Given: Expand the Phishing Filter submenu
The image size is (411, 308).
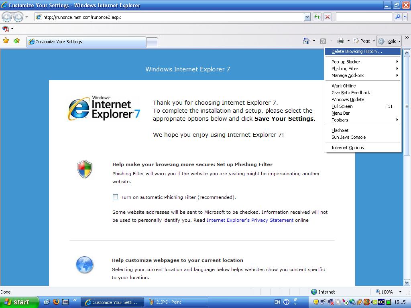Looking at the screenshot, I should [363, 69].
